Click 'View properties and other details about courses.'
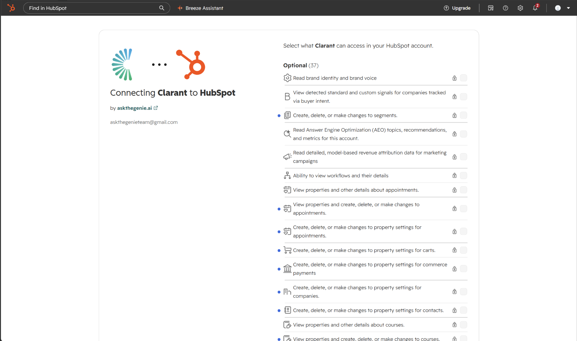The width and height of the screenshot is (577, 341). click(349, 325)
